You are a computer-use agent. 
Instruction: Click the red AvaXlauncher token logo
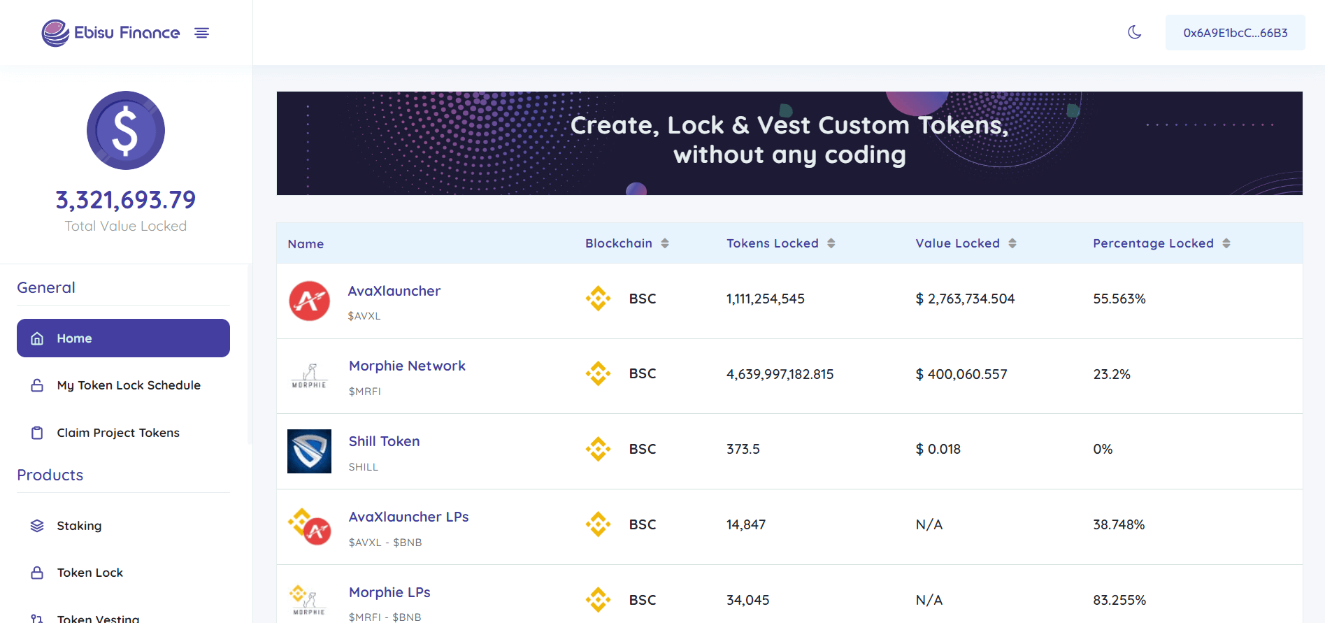(x=309, y=301)
